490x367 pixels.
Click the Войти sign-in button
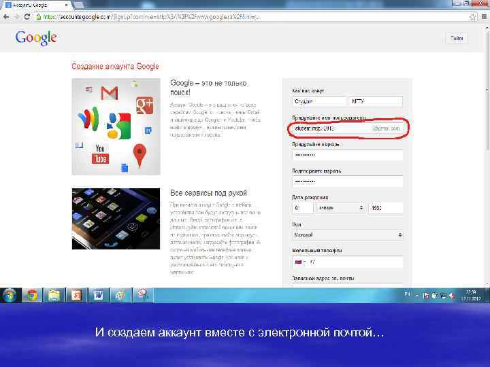(456, 38)
